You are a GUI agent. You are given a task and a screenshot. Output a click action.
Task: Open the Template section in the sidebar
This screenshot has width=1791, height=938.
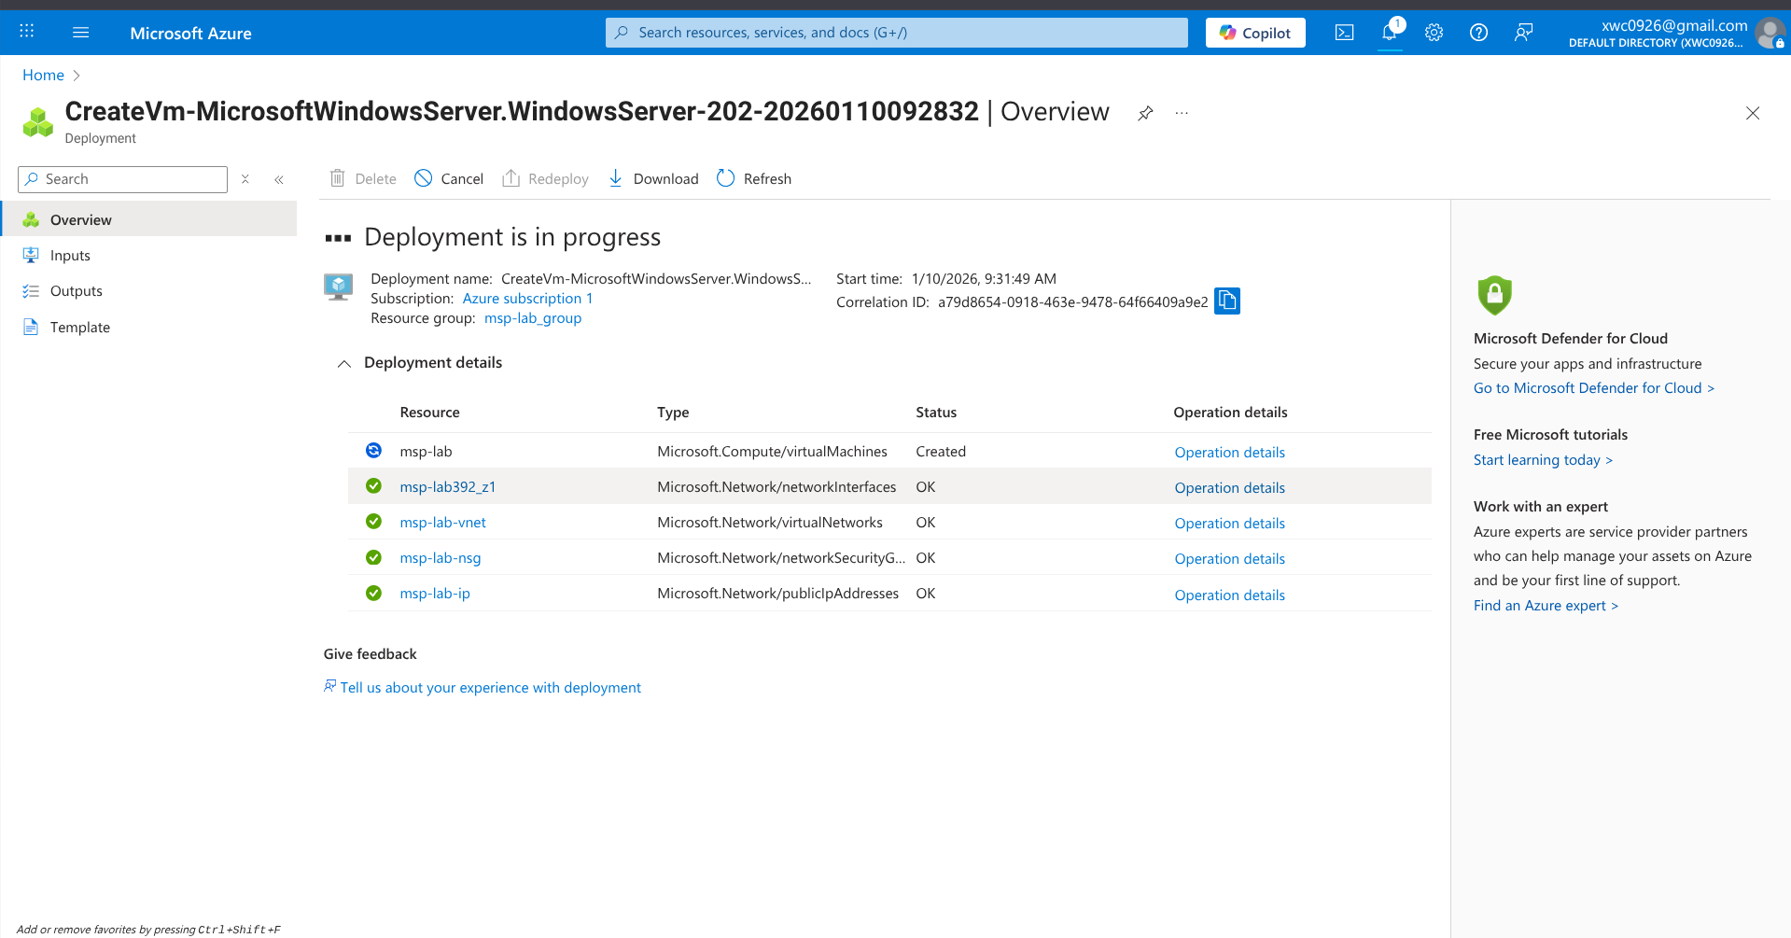80,327
